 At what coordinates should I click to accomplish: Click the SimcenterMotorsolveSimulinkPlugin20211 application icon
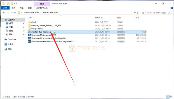tap(30, 38)
